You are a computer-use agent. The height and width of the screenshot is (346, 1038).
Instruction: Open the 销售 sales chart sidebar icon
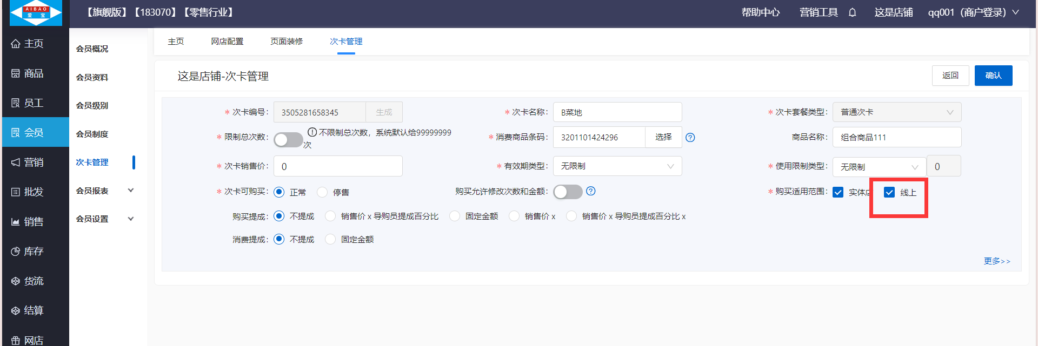16,222
